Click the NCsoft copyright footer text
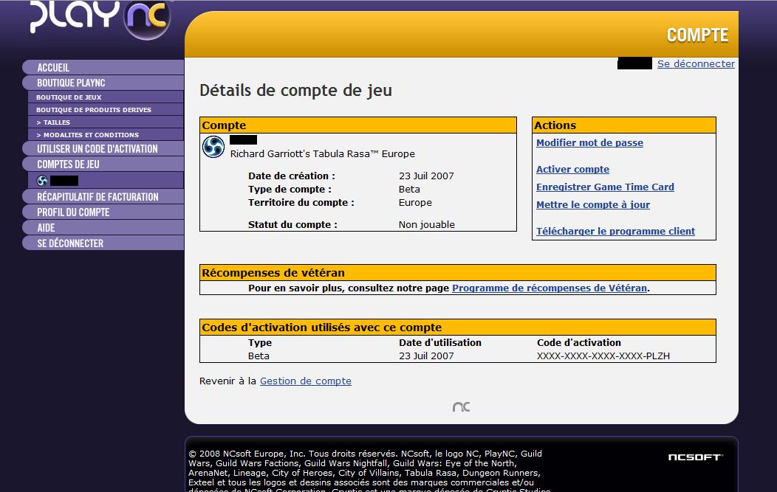 (x=369, y=470)
